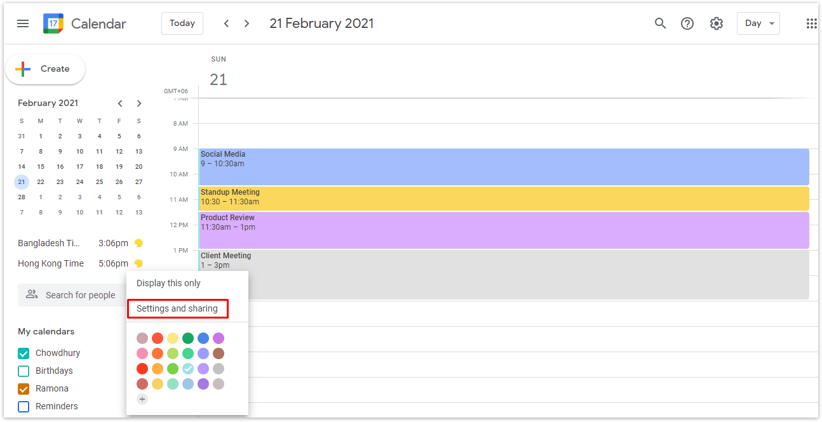Go to next month in mini calendar
822x422 pixels.
[139, 103]
